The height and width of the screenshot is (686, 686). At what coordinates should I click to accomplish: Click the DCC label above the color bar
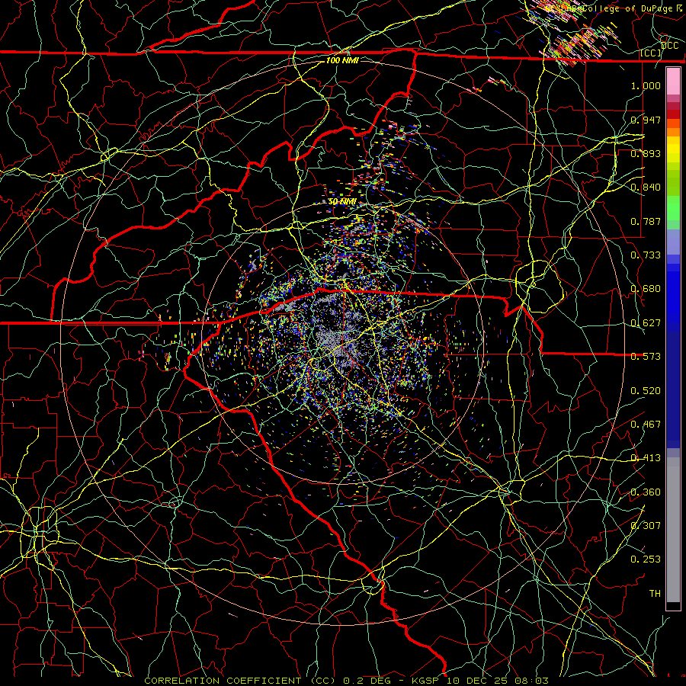669,46
